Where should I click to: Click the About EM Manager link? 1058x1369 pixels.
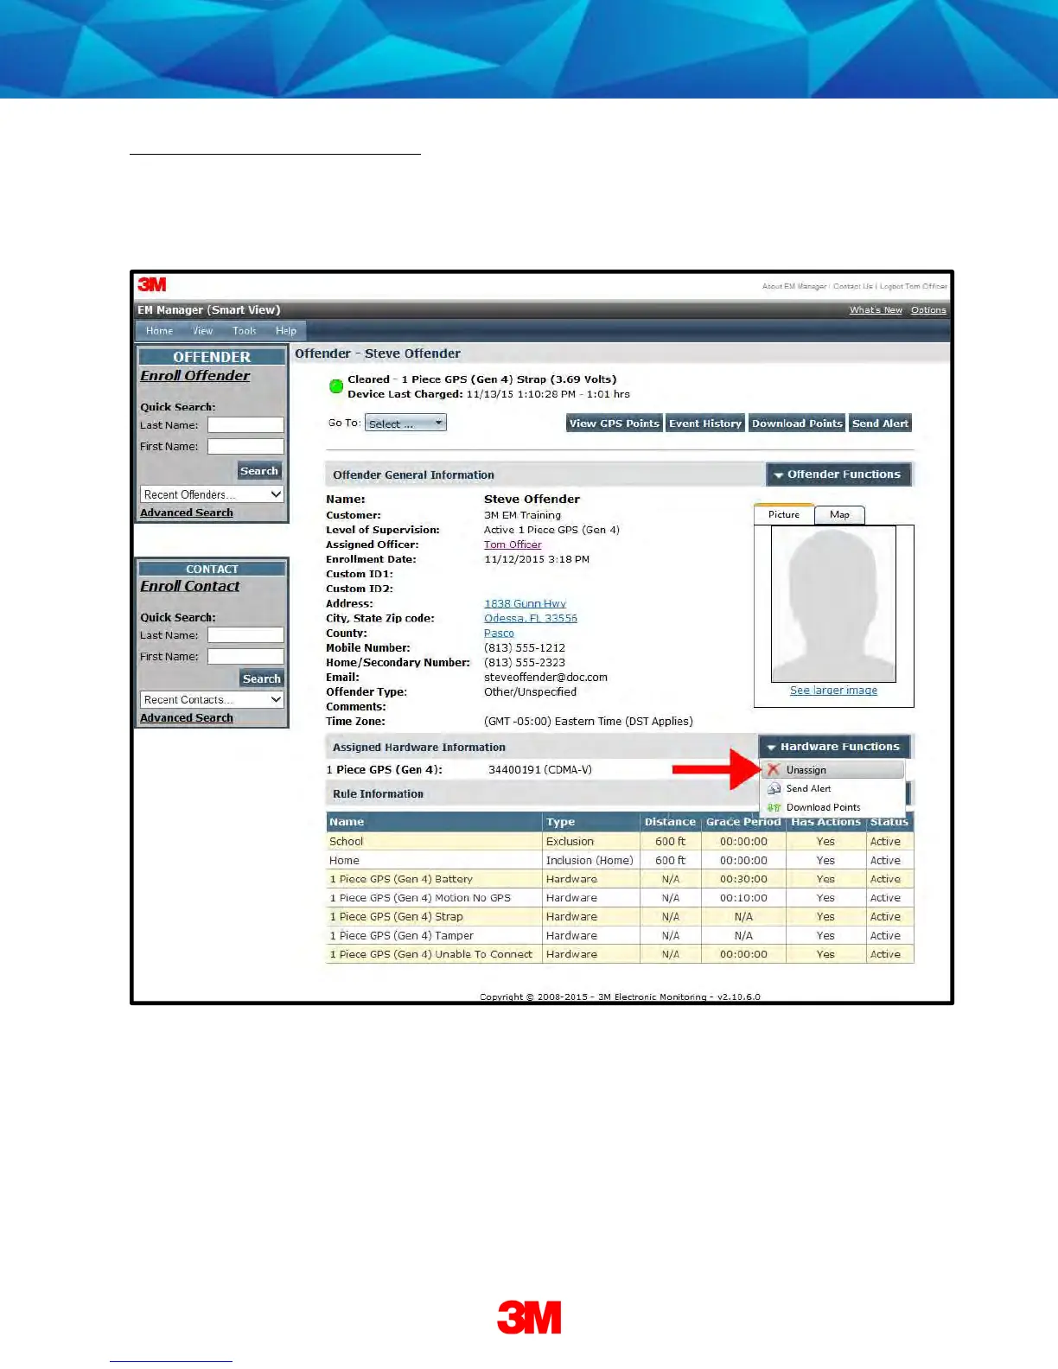pyautogui.click(x=793, y=286)
